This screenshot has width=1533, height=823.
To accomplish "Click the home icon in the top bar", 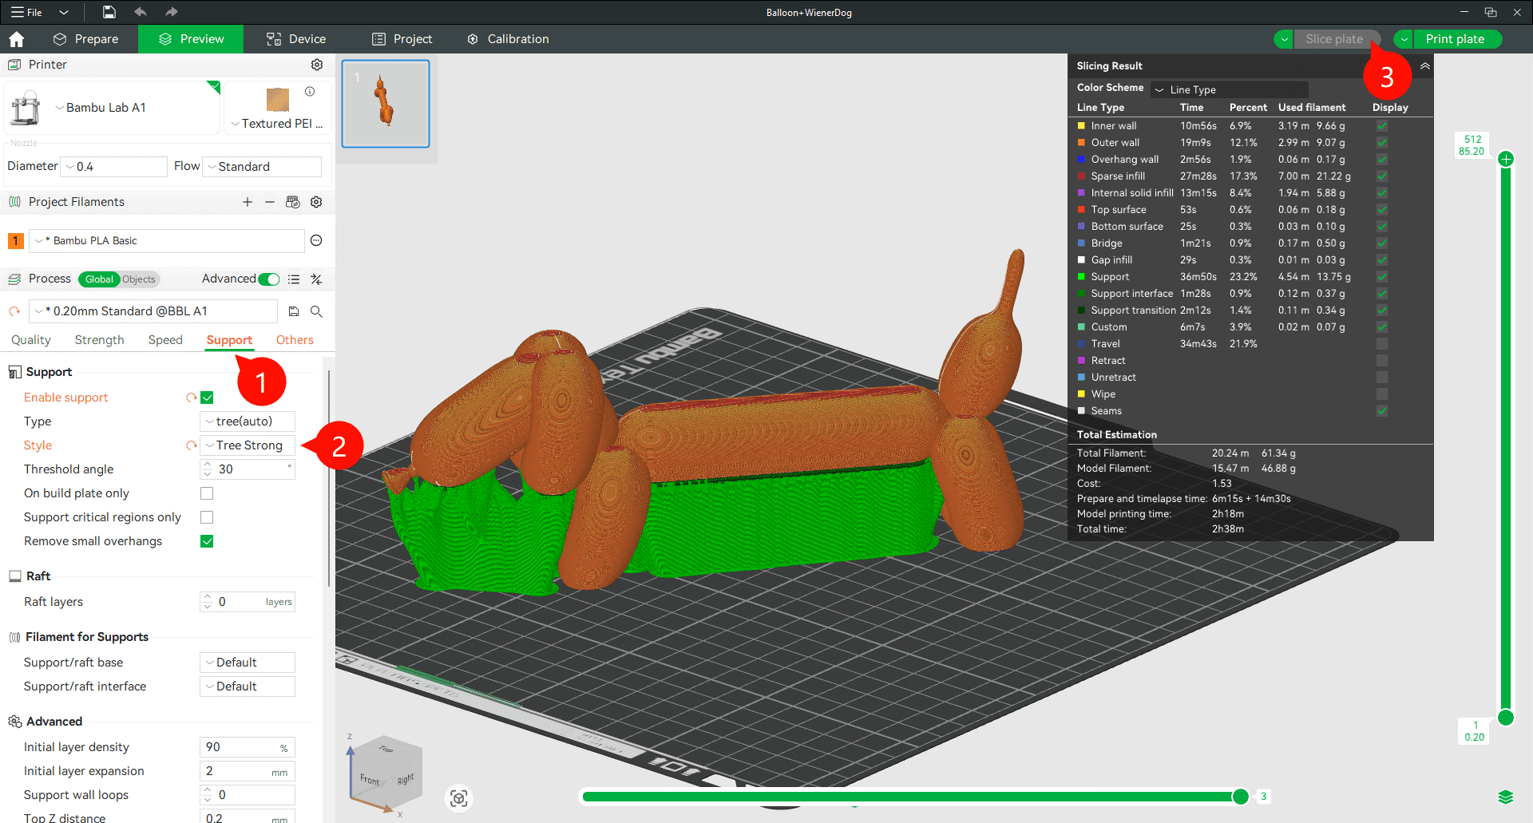I will [x=17, y=39].
